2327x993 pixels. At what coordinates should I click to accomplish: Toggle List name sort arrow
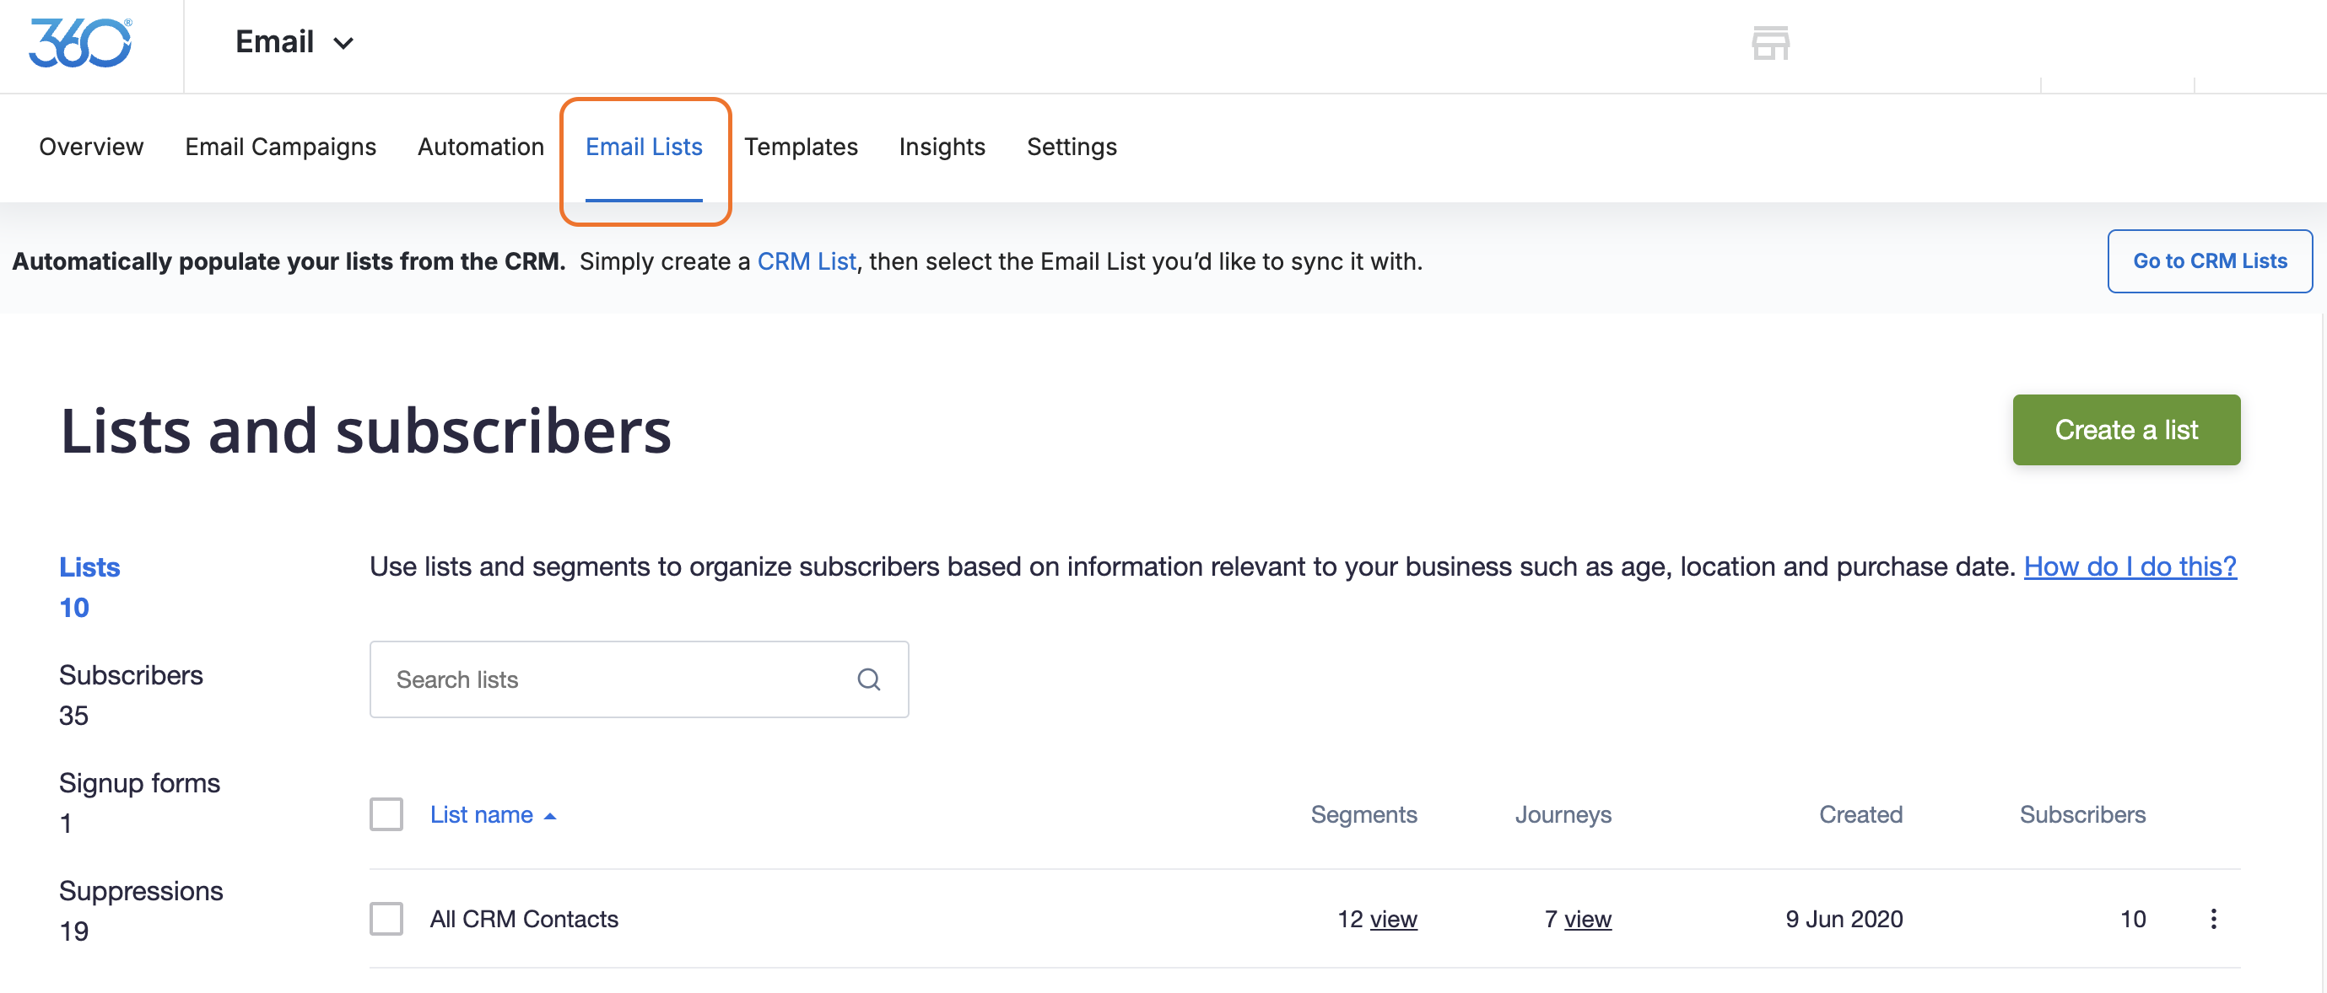(x=550, y=816)
